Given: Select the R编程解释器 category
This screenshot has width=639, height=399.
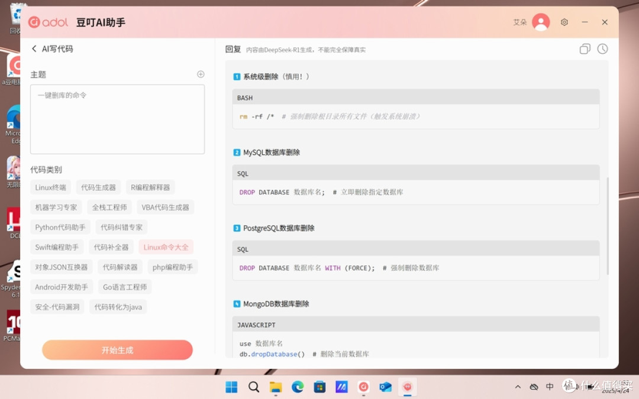Looking at the screenshot, I should (150, 187).
